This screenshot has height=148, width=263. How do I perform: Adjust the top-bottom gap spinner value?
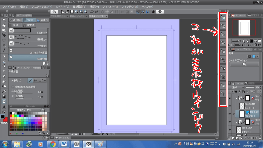(42, 97)
